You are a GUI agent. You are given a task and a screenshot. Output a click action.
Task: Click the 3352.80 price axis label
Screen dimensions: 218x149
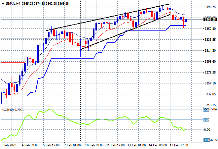coord(210,29)
